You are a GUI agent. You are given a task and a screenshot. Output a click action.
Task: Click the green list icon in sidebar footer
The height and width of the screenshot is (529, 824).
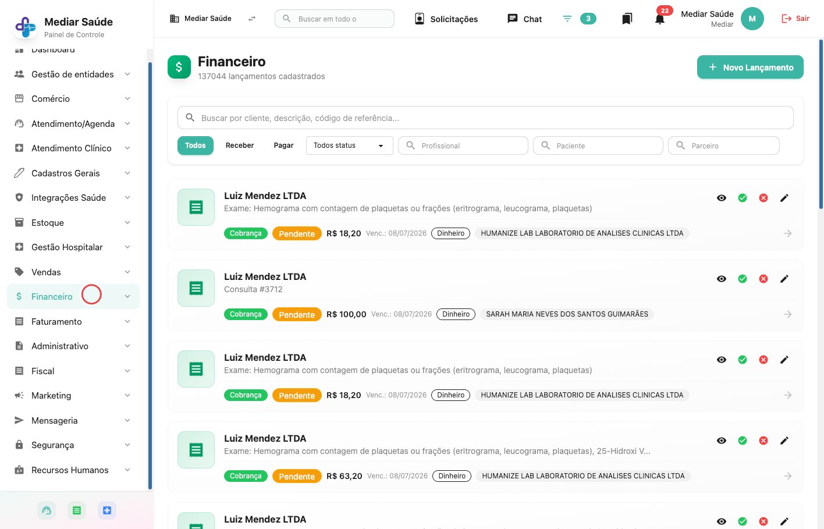tap(76, 510)
